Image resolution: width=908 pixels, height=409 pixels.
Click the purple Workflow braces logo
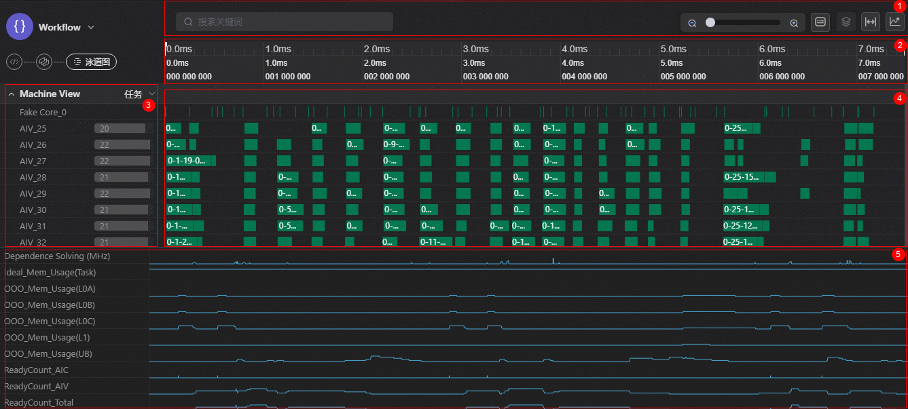click(x=20, y=27)
